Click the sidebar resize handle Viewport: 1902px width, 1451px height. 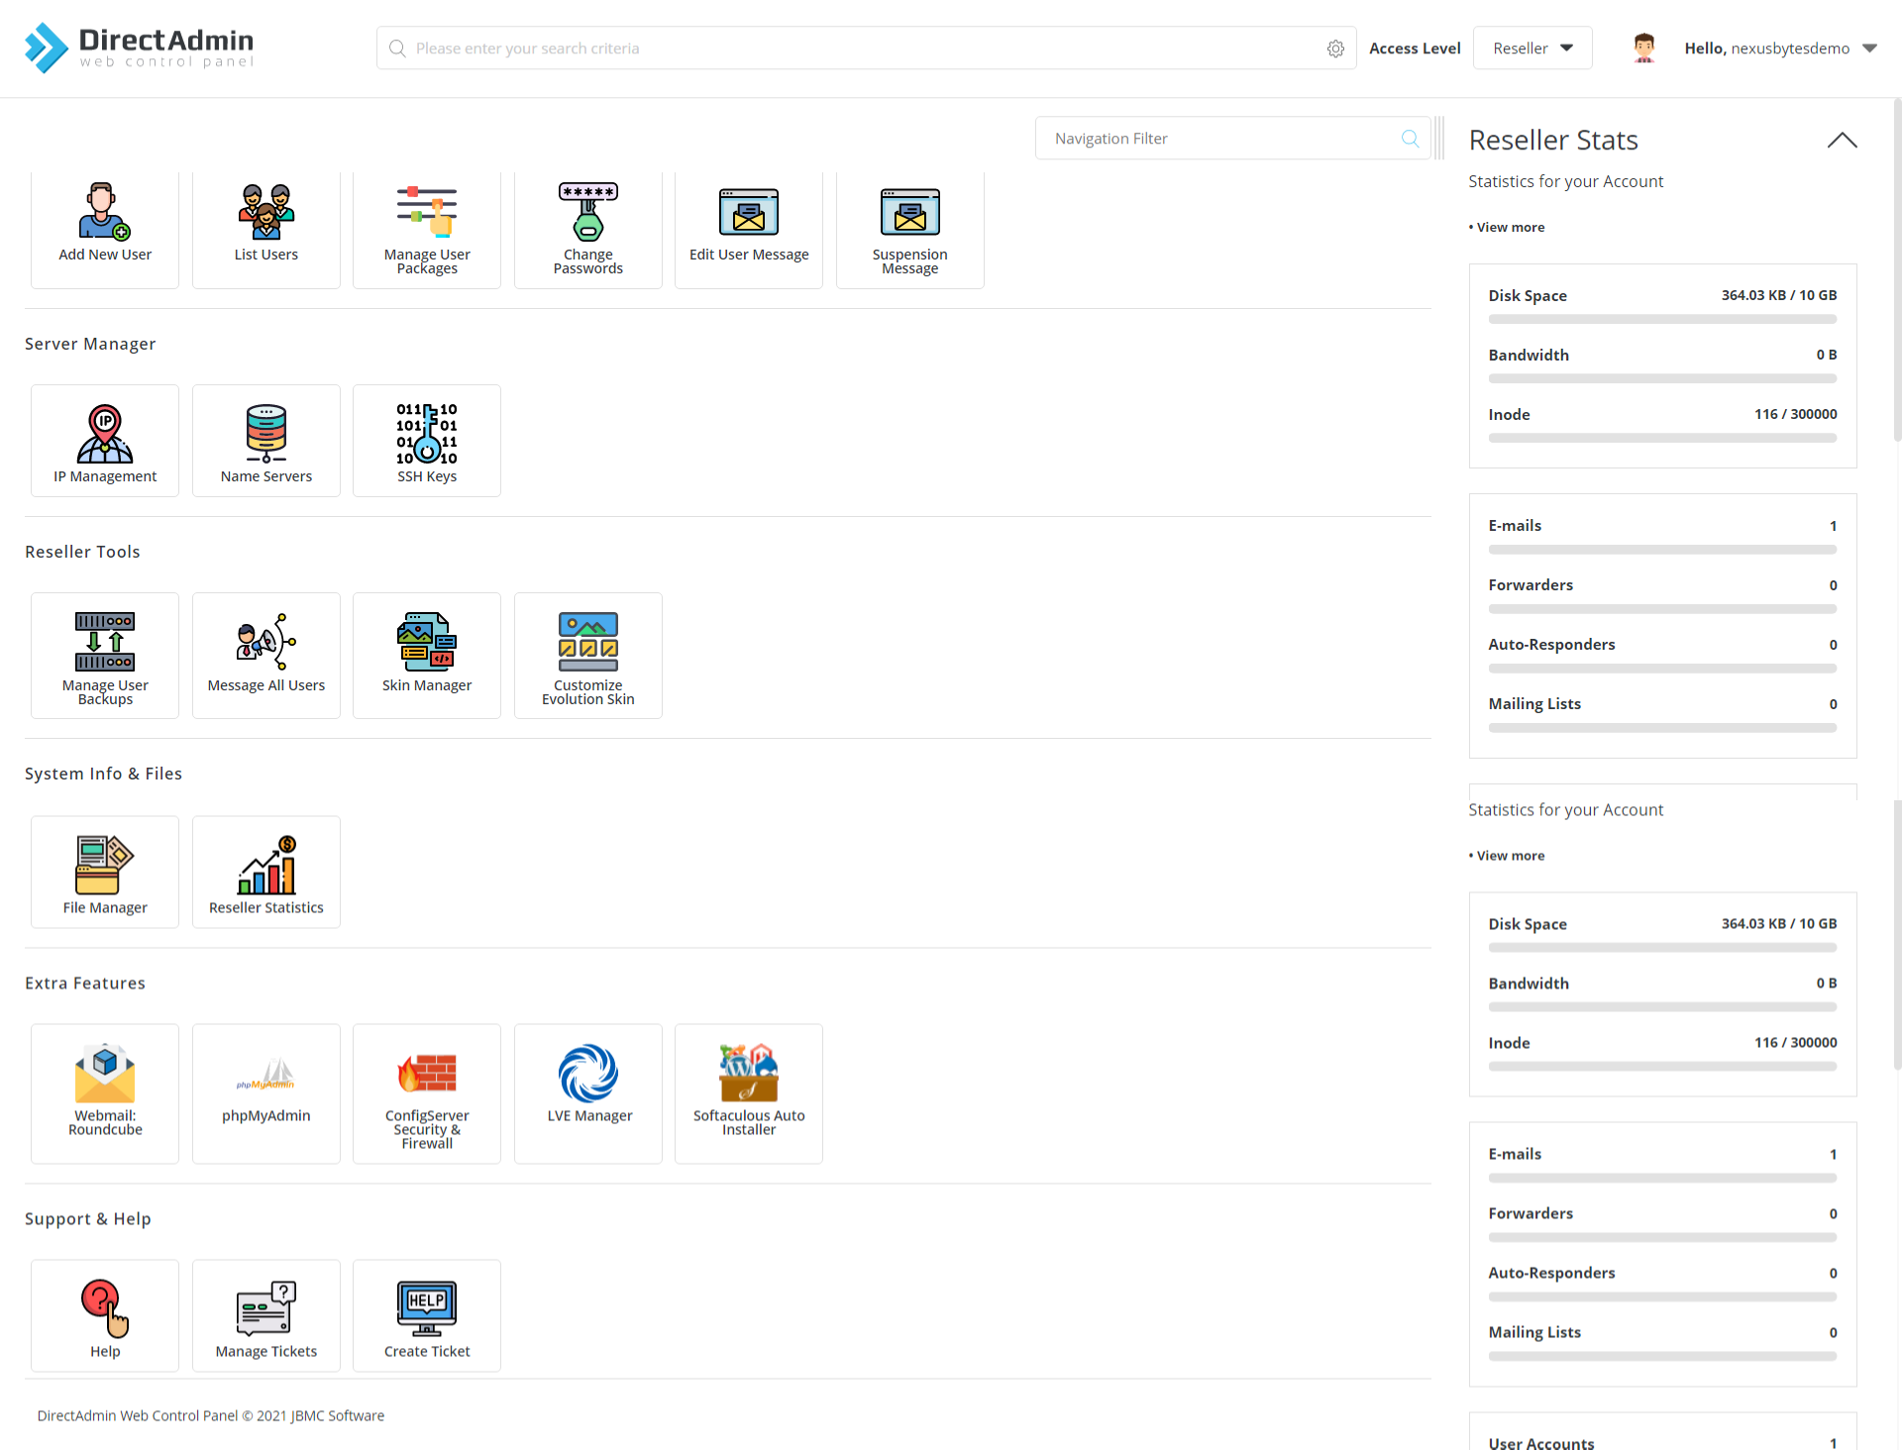coord(1439,139)
